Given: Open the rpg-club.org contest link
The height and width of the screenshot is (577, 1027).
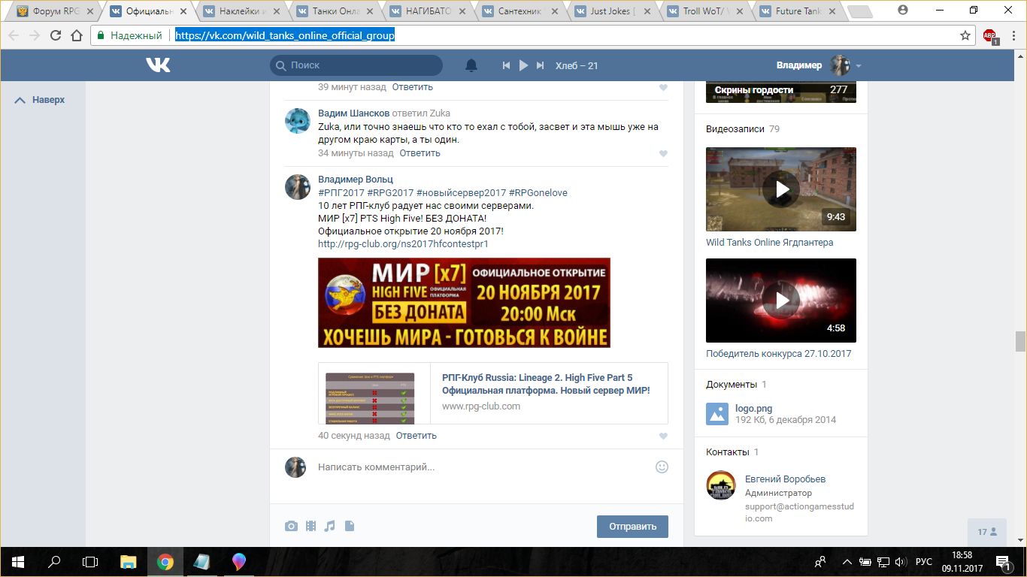Looking at the screenshot, I should coord(403,244).
